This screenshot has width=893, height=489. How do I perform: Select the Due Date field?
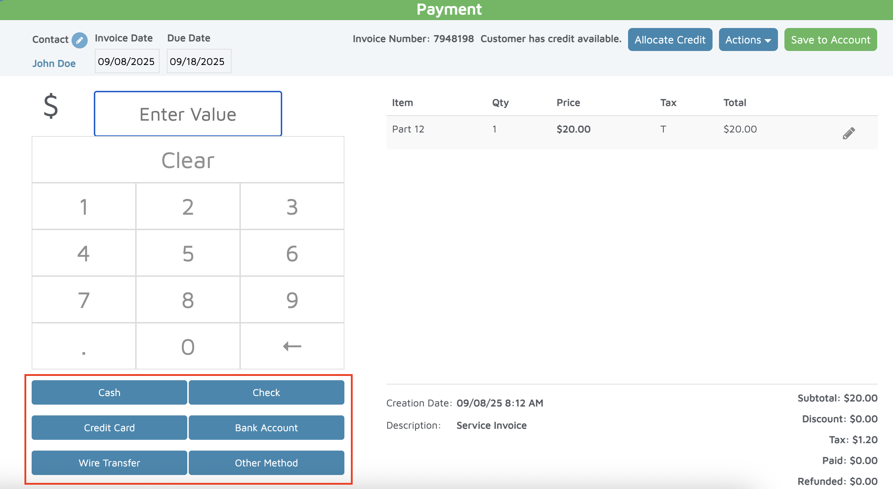tap(198, 61)
